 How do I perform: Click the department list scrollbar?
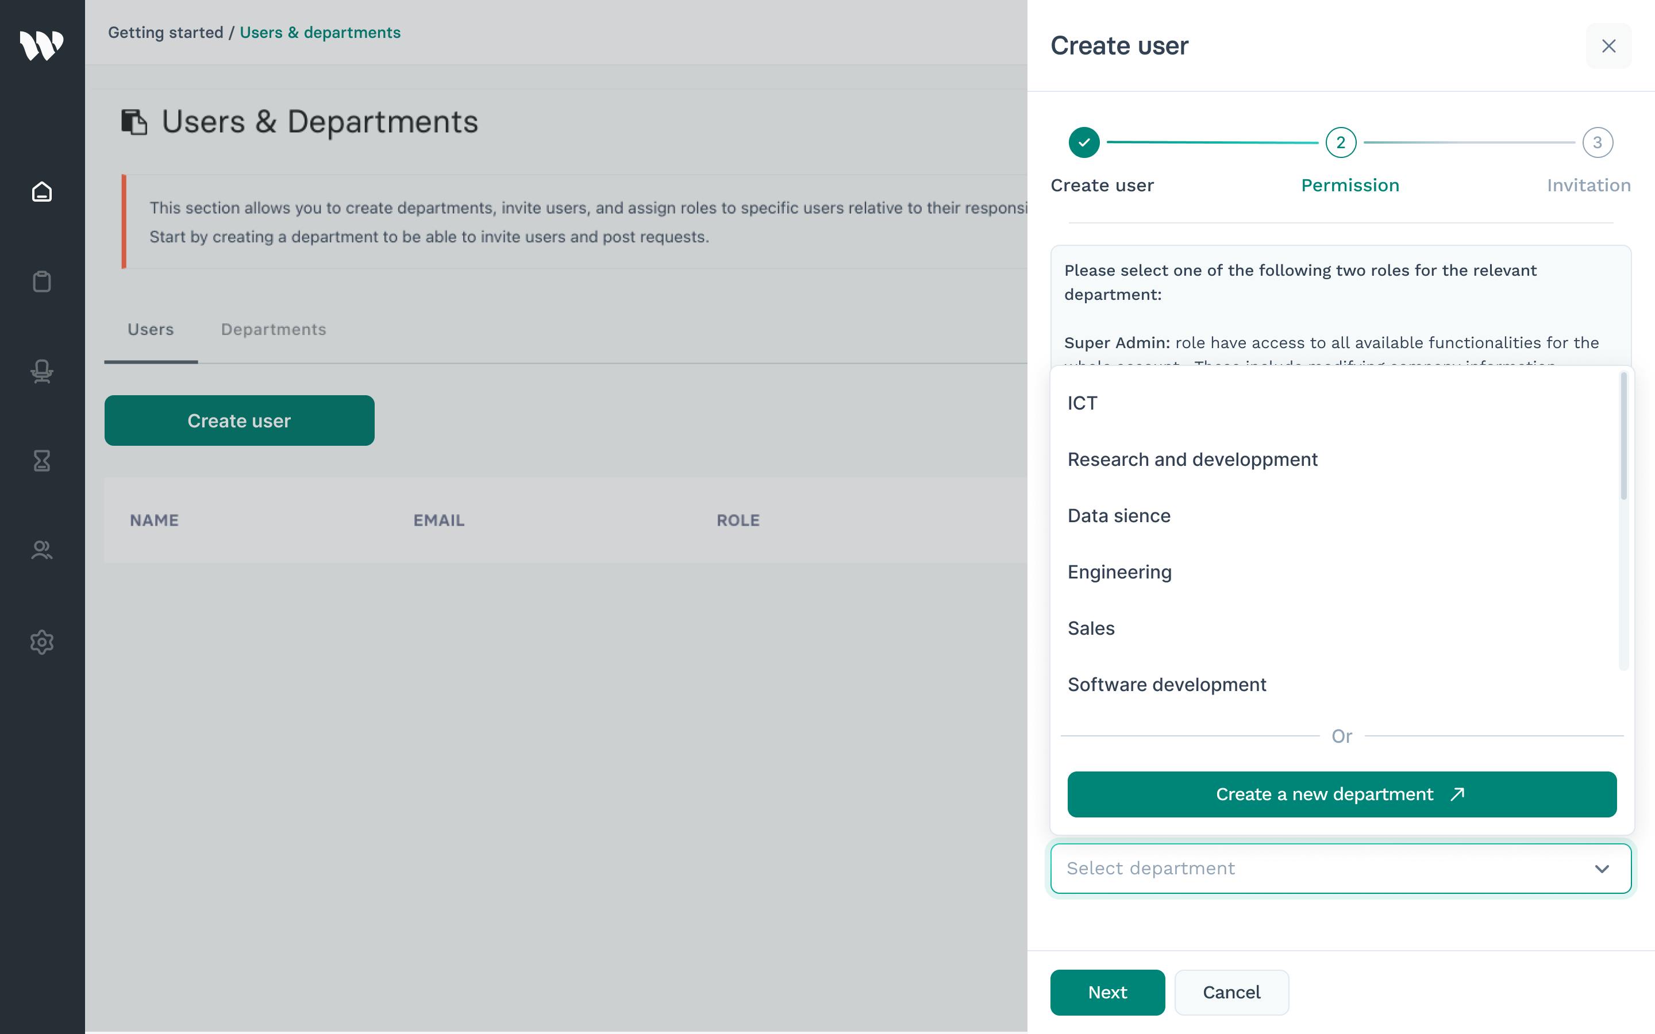click(x=1623, y=438)
